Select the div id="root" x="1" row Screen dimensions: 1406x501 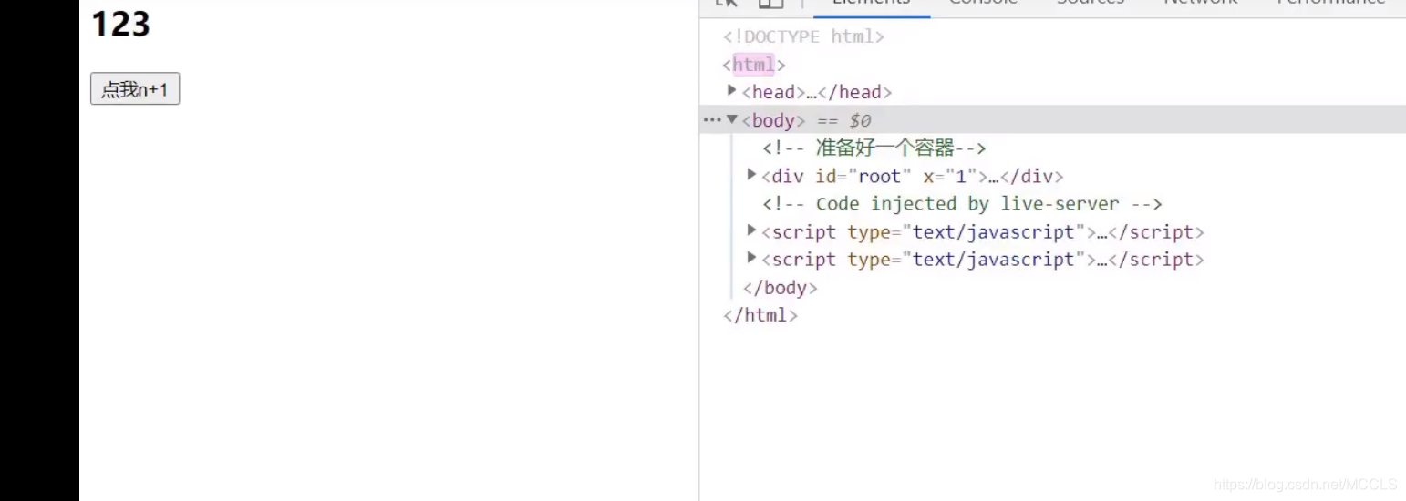pos(912,177)
